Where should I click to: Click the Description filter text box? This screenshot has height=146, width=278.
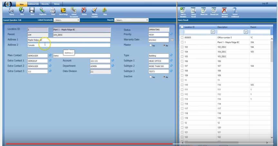pos(230,32)
